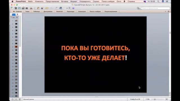Image resolution: width=180 pixels, height=101 pixels.
Task: Open the Формат menu
Action: coord(74,1)
